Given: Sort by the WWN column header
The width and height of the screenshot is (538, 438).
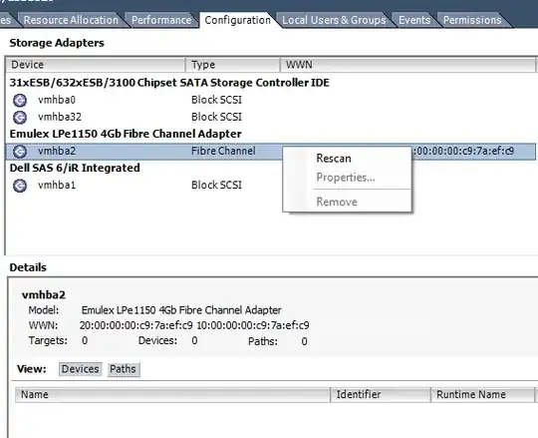Looking at the screenshot, I should coord(407,65).
